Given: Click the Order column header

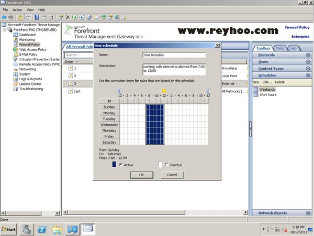Looking at the screenshot, I should 78,61.
